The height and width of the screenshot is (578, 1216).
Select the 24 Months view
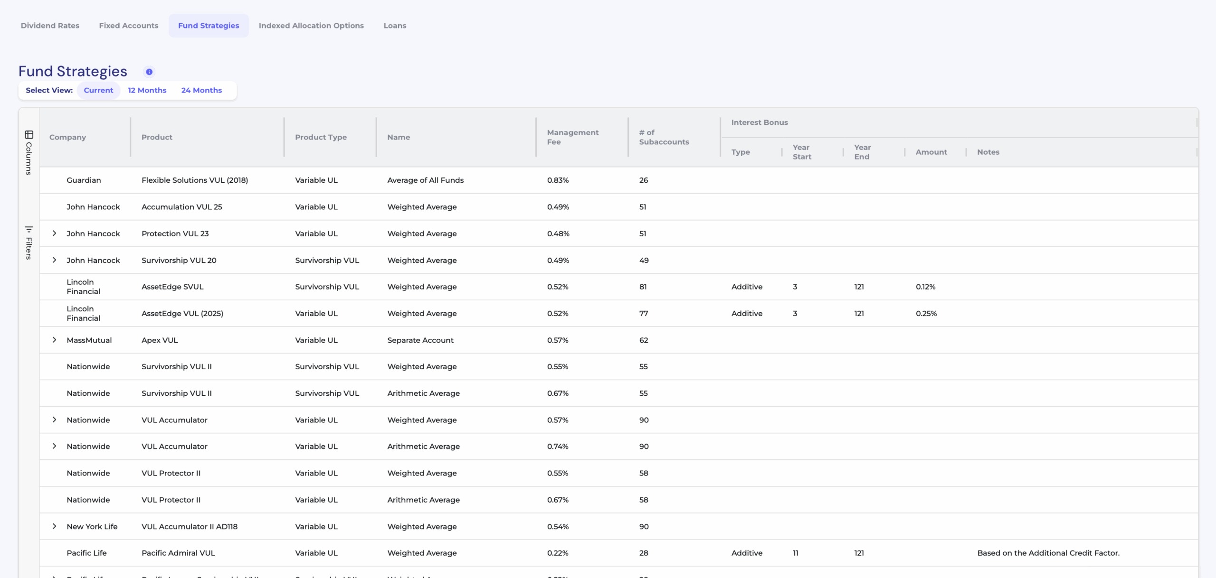coord(201,90)
